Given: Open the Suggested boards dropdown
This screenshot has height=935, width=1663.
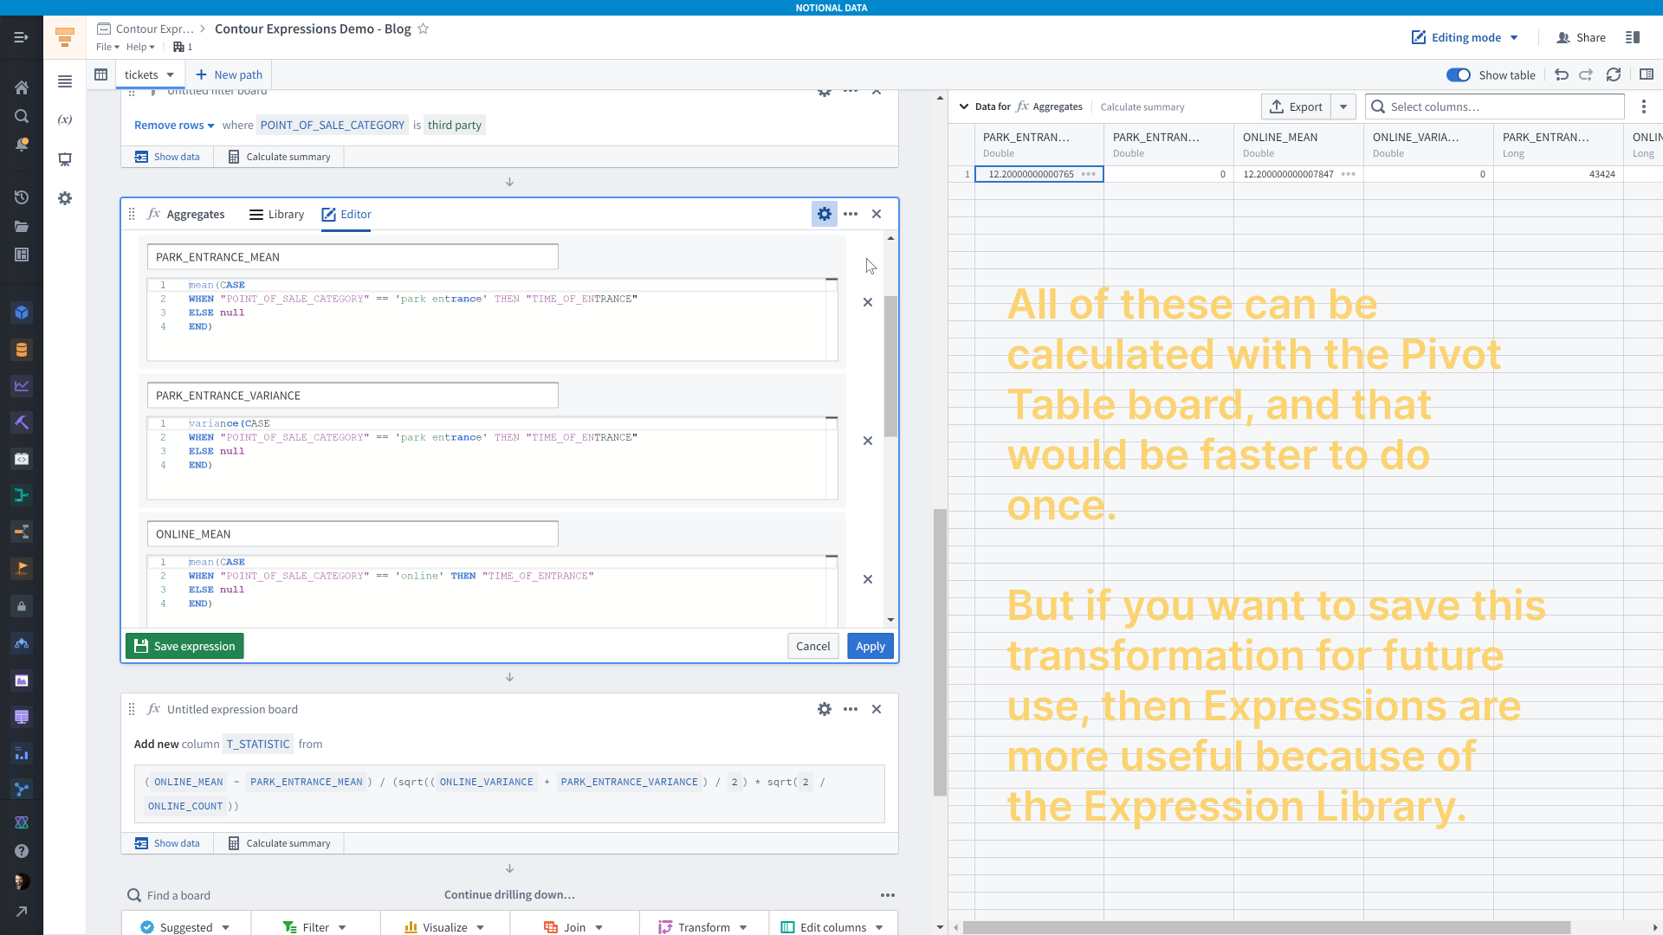Looking at the screenshot, I should [x=186, y=926].
